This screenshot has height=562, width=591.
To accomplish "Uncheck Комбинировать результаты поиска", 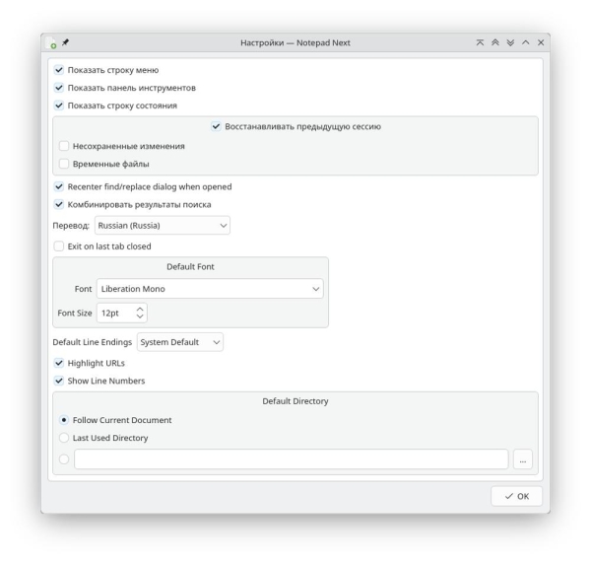I will click(x=59, y=204).
